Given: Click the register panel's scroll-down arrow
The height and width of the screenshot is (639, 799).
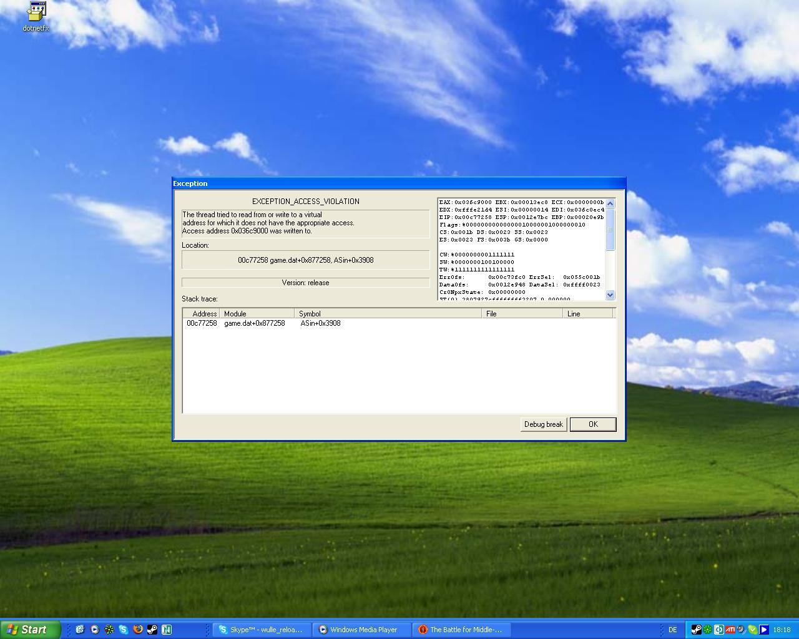Looking at the screenshot, I should (610, 295).
